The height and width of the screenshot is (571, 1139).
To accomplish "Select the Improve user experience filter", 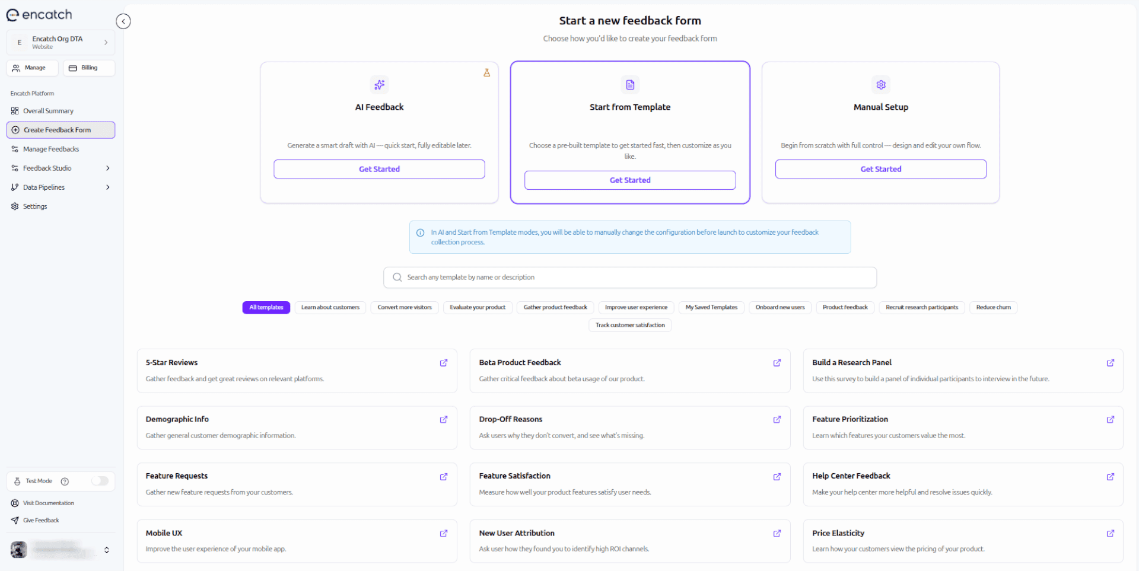I will (x=635, y=307).
